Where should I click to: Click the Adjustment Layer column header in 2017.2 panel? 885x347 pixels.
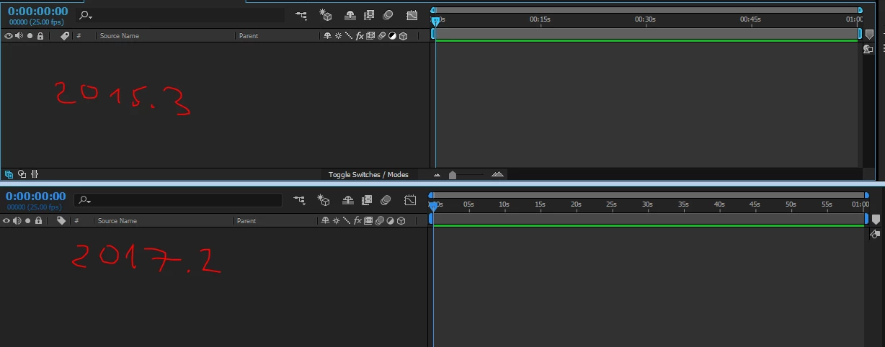pyautogui.click(x=391, y=221)
